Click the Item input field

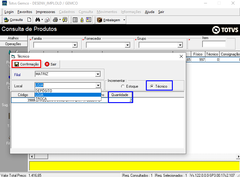[214, 44]
